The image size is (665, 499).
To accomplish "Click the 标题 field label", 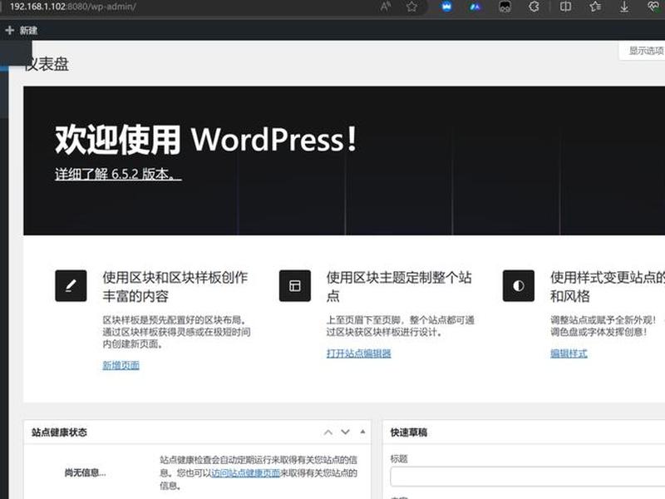I will pos(399,459).
